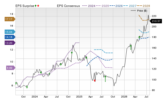Click the 210.57 current price tag
The width and height of the screenshot is (165, 98).
click(156, 21)
